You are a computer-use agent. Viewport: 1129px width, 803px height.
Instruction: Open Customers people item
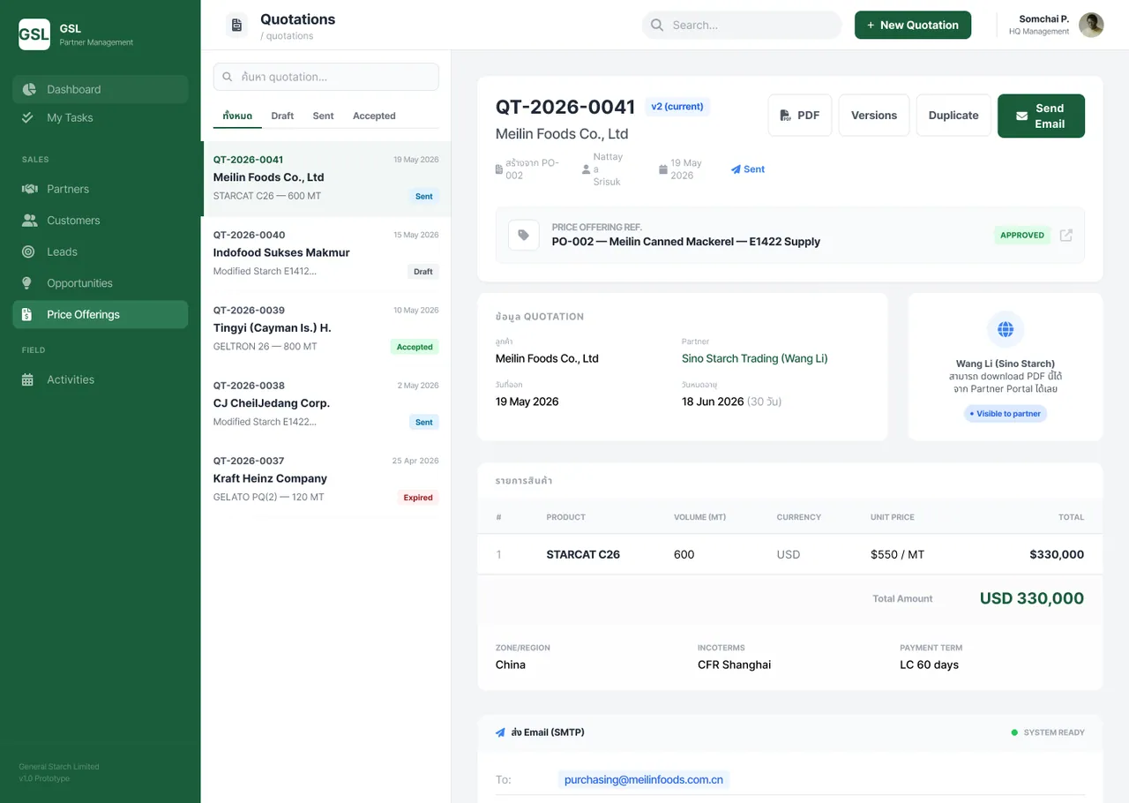pos(101,221)
